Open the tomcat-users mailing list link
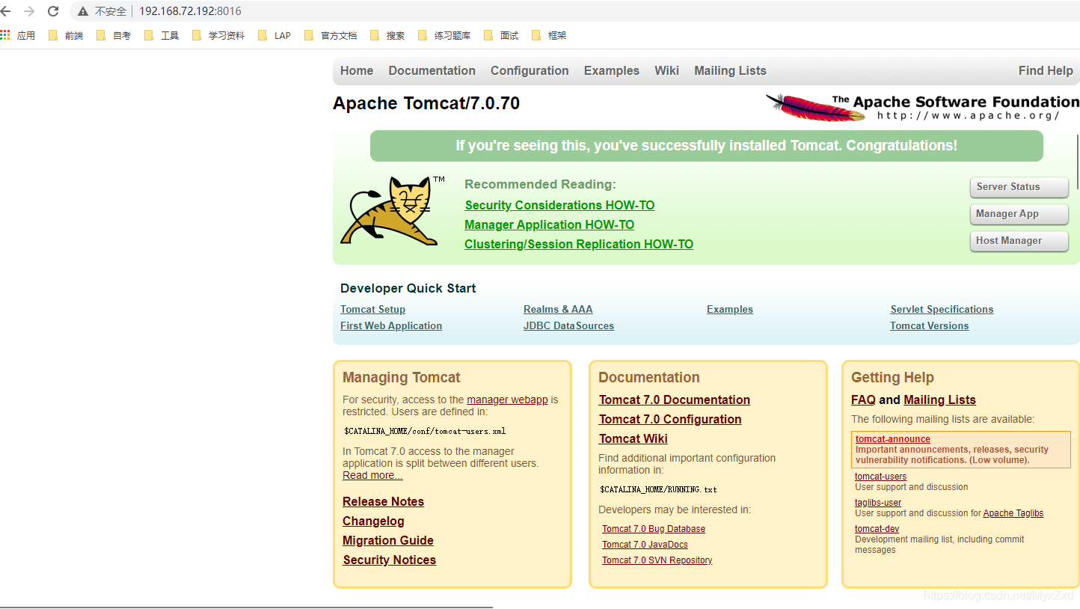The height and width of the screenshot is (609, 1080). [880, 477]
